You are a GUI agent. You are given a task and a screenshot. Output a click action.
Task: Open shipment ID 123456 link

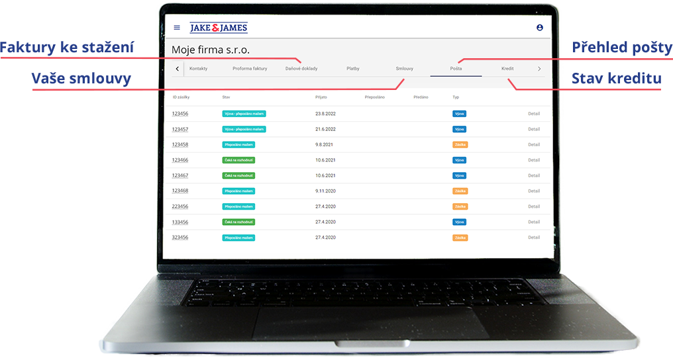tap(180, 114)
